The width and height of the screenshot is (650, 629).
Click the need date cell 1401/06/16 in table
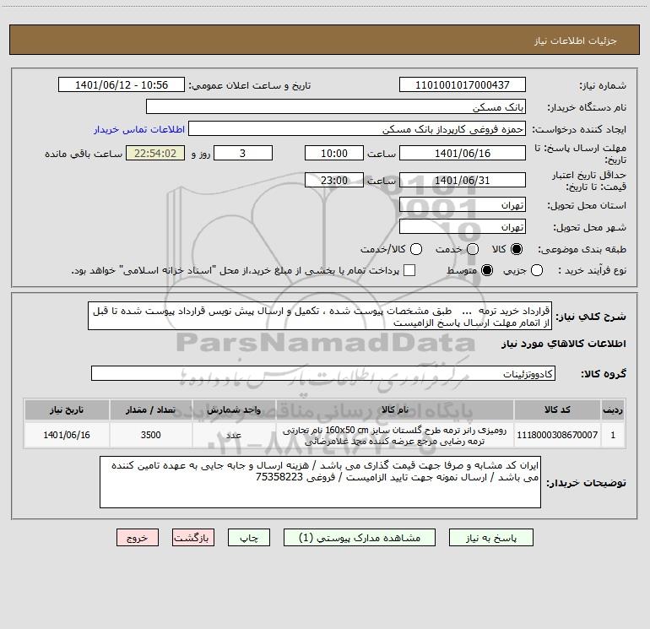(67, 435)
